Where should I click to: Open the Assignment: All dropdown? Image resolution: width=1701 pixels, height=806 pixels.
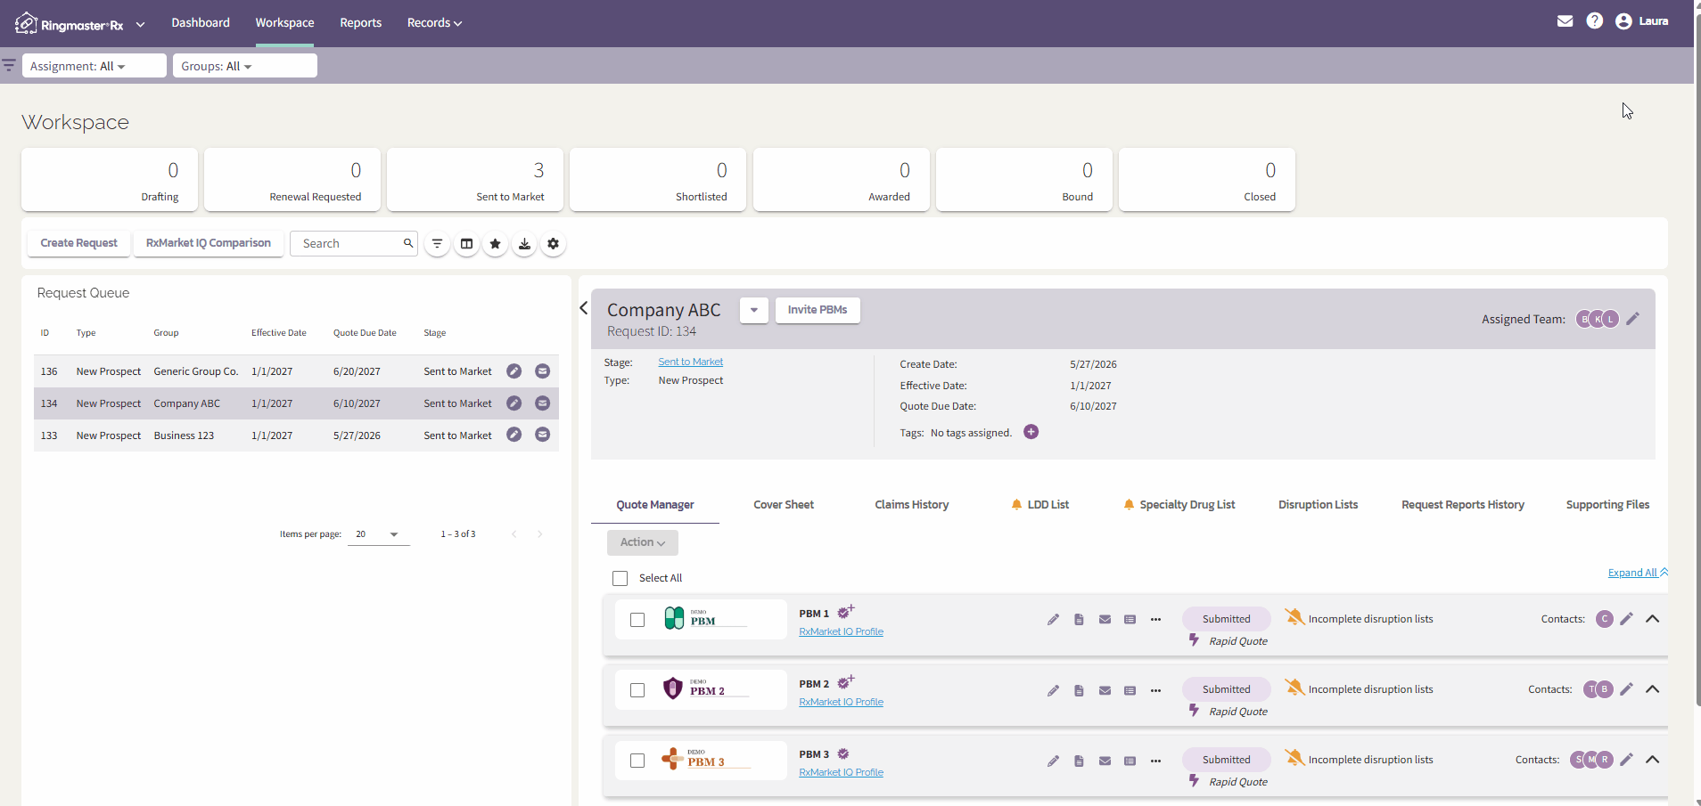[94, 66]
